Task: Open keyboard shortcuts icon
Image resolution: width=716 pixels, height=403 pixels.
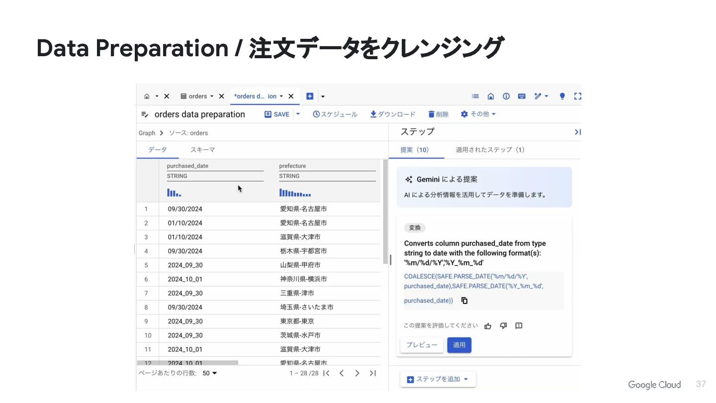Action: (522, 97)
